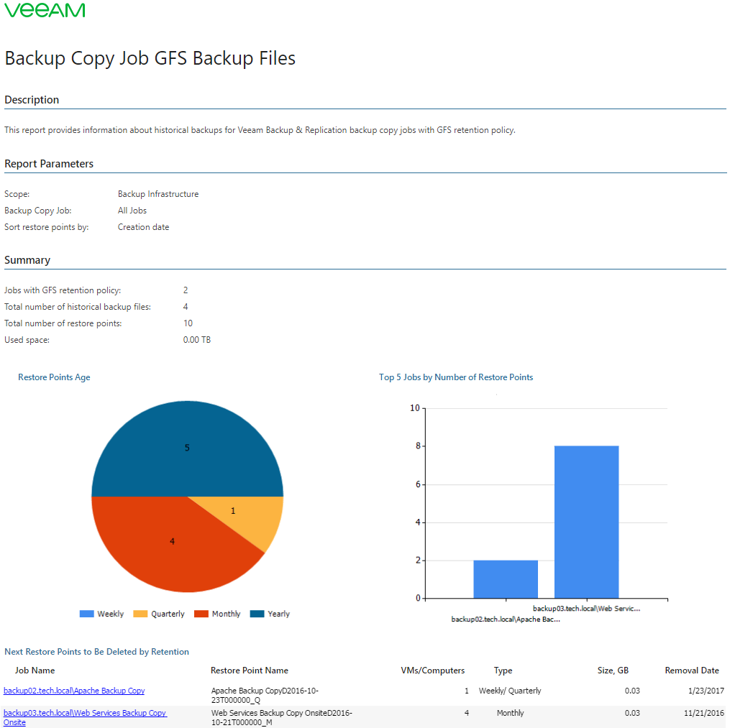Click the Job Name column header
This screenshot has height=728, width=730.
click(x=35, y=671)
